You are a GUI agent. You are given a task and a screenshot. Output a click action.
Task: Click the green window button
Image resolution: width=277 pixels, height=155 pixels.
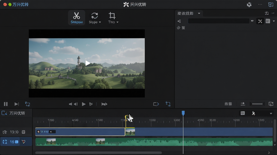click(x=10, y=5)
